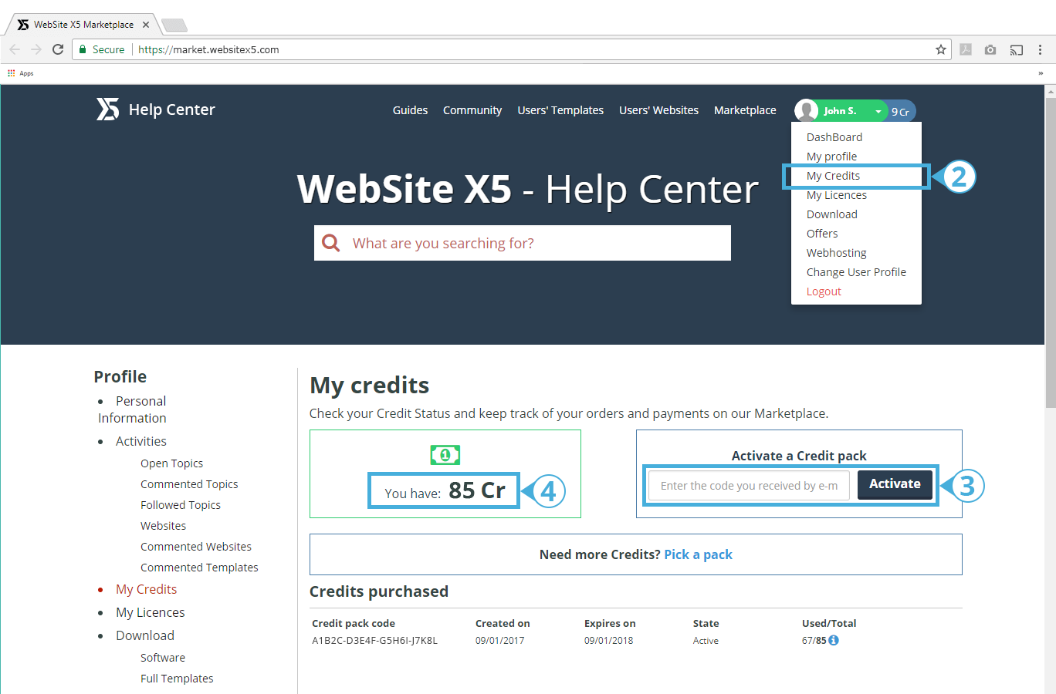Viewport: 1056px width, 694px height.
Task: Select My Credits from the user menu
Action: pyautogui.click(x=833, y=176)
